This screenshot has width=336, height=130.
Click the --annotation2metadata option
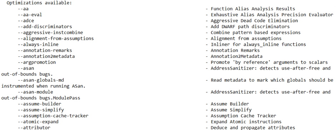pos(46,56)
